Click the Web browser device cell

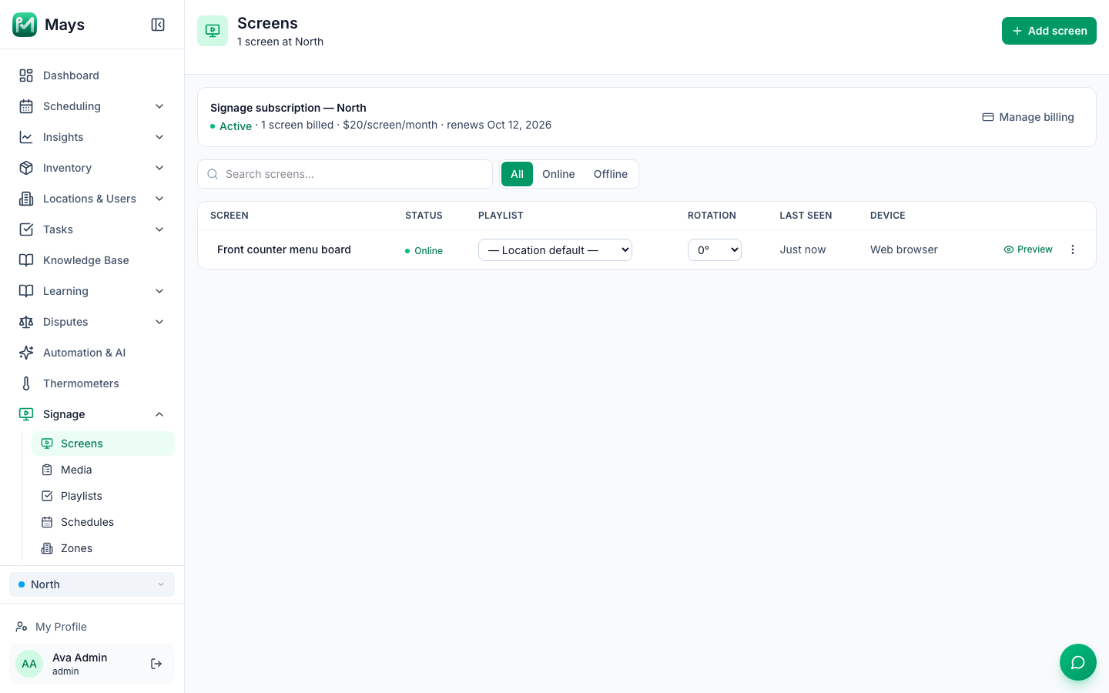904,249
